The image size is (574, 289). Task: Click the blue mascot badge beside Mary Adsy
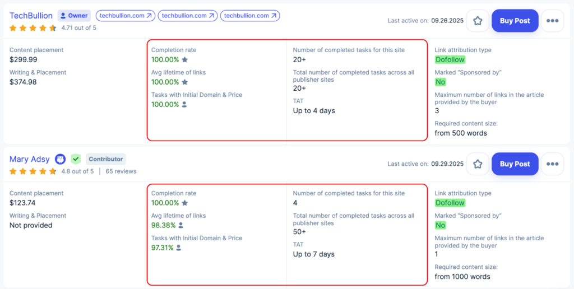point(60,159)
